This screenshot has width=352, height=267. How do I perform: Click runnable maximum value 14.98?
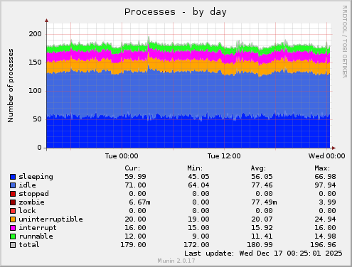click(325, 236)
